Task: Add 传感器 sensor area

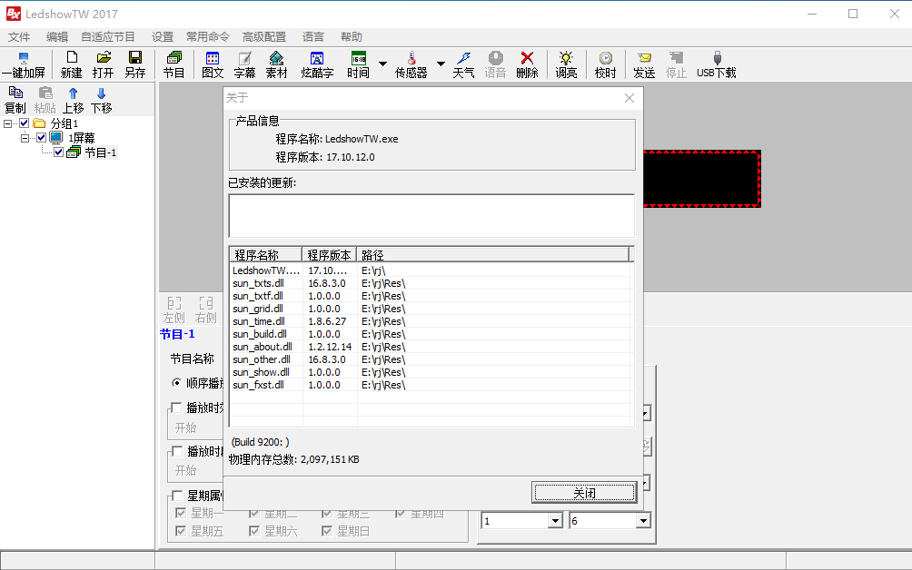Action: pyautogui.click(x=411, y=64)
